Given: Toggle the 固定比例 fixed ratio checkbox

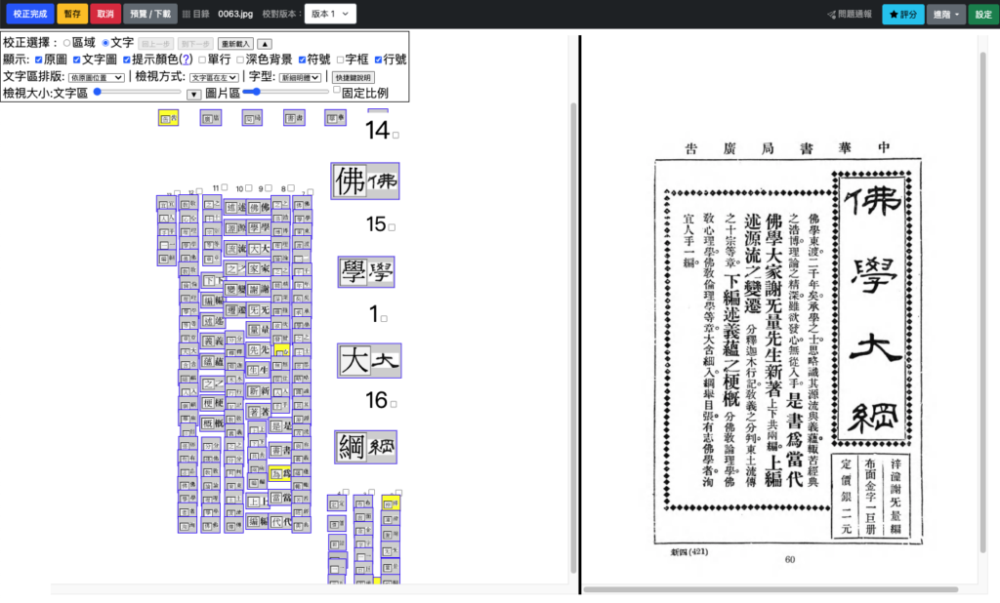Looking at the screenshot, I should tap(337, 90).
